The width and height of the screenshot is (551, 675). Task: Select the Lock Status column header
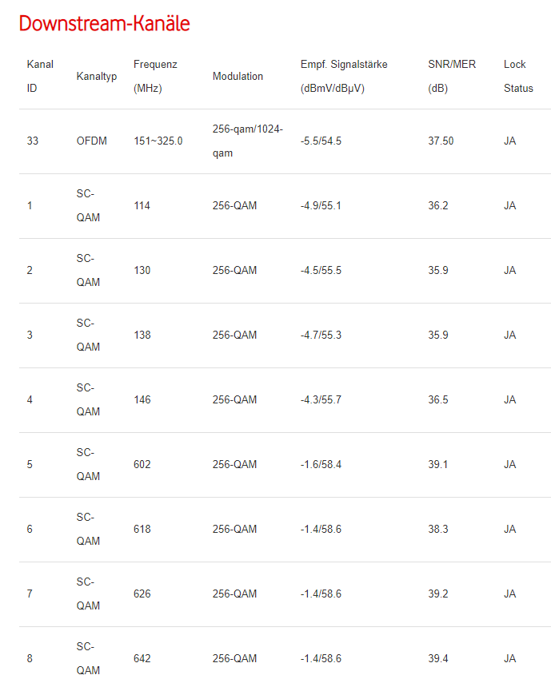[x=518, y=76]
